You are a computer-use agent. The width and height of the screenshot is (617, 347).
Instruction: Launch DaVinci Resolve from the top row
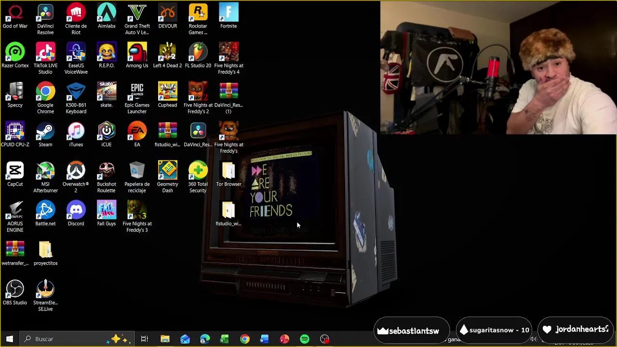pos(45,20)
